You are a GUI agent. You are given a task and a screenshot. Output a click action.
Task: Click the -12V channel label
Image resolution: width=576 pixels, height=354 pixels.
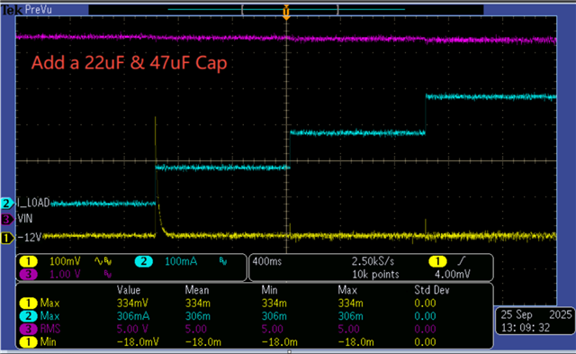[29, 238]
